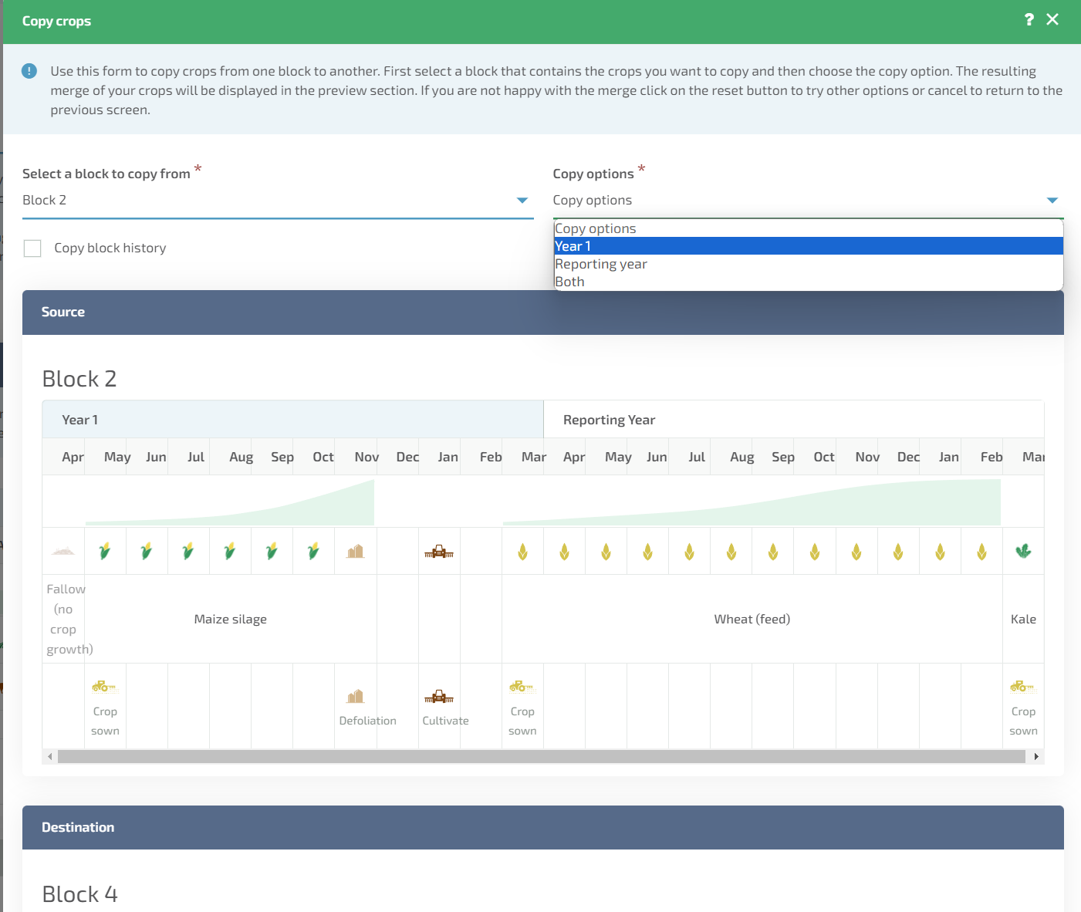1081x912 pixels.
Task: Click the Kale crop label
Action: pyautogui.click(x=1023, y=619)
